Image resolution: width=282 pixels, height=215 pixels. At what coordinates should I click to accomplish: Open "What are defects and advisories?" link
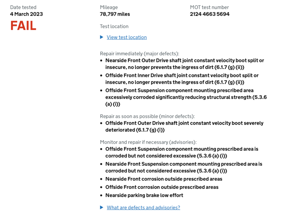click(143, 208)
